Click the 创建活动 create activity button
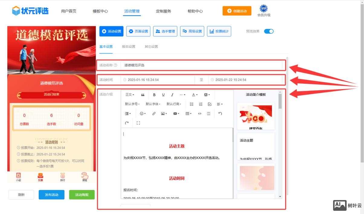Screen dimensions: 364x214 (x=237, y=11)
